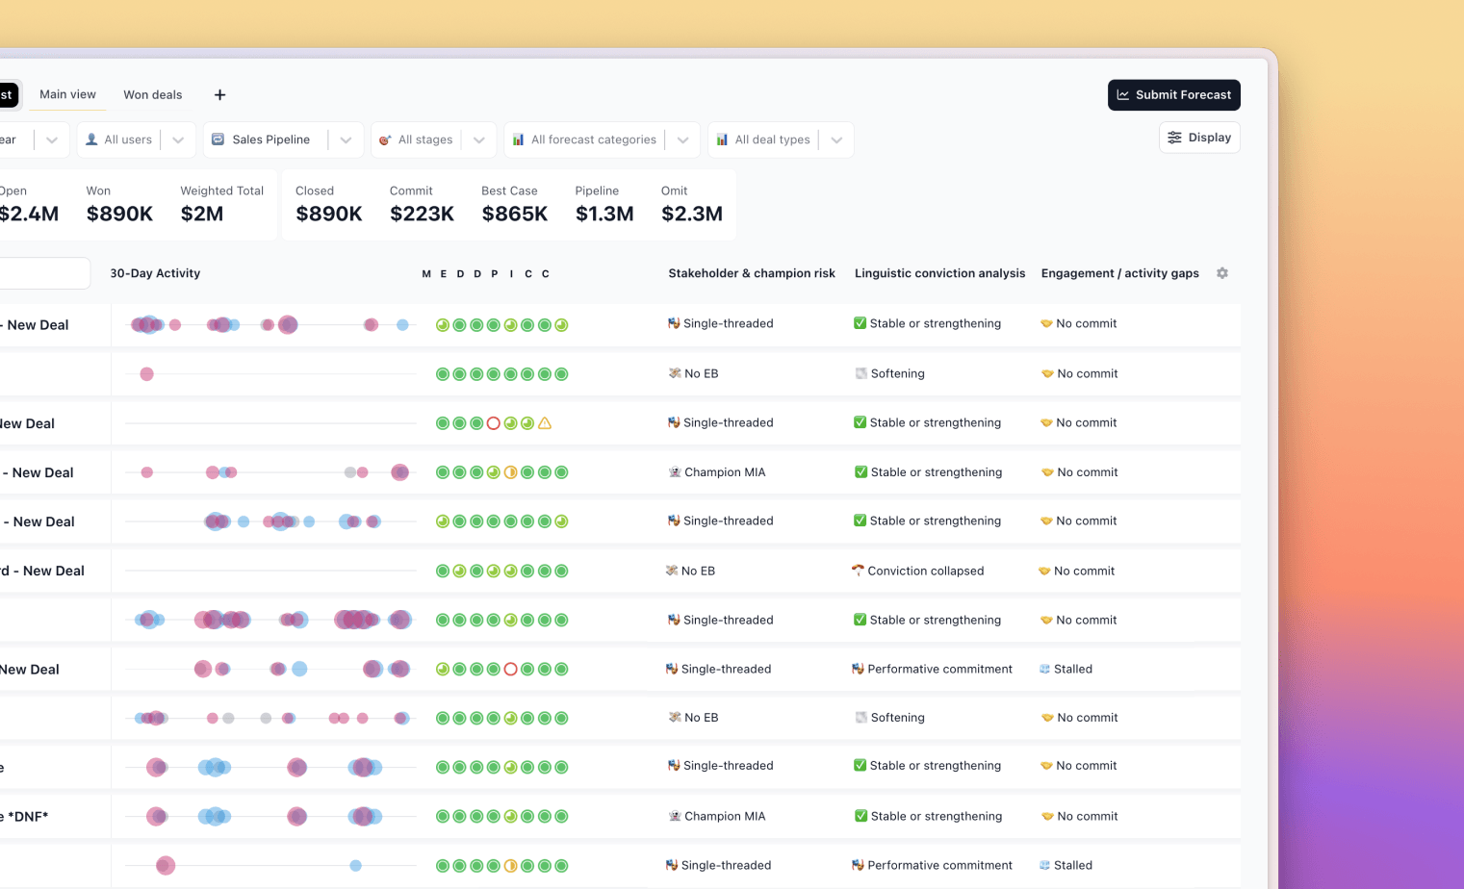Viewport: 1464px width, 889px height.
Task: Click the Pipeline $1.3M metric
Action: 604,205
